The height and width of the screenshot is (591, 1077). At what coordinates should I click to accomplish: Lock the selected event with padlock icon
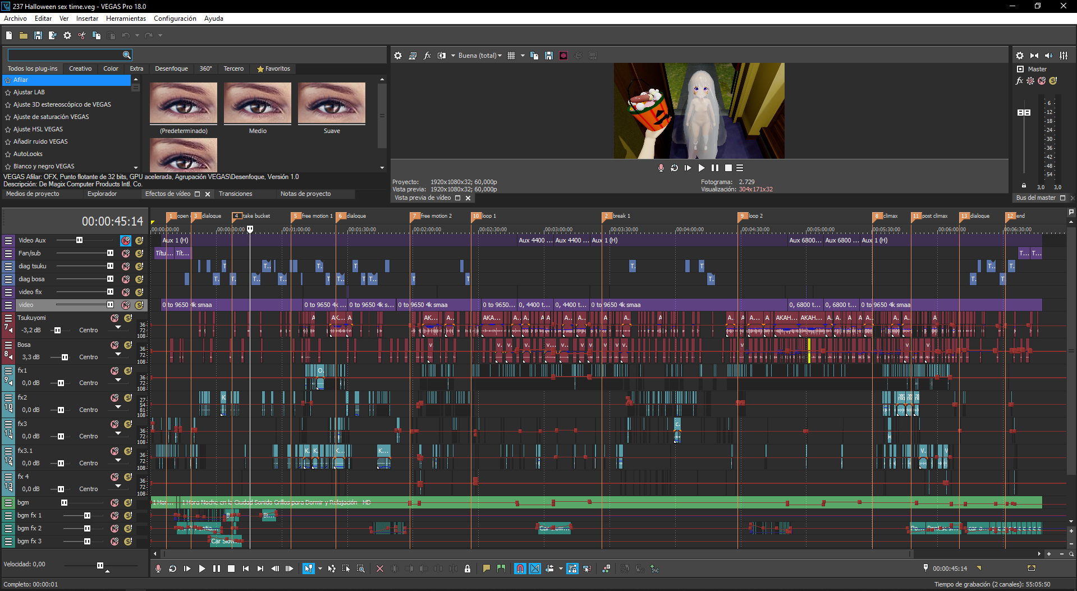[468, 569]
